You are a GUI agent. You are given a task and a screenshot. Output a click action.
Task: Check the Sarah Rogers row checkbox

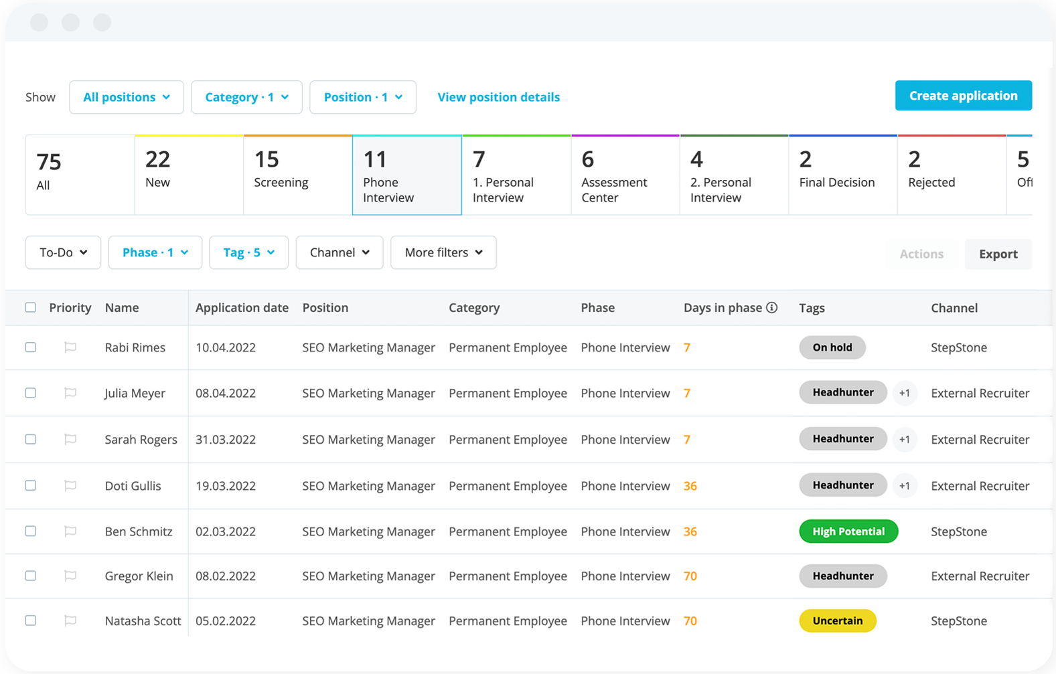pos(31,439)
